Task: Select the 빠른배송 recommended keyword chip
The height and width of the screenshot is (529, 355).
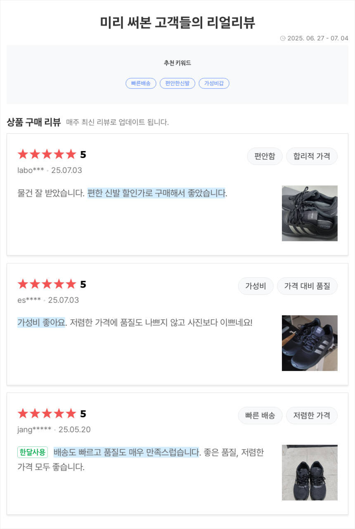Action: pyautogui.click(x=141, y=83)
